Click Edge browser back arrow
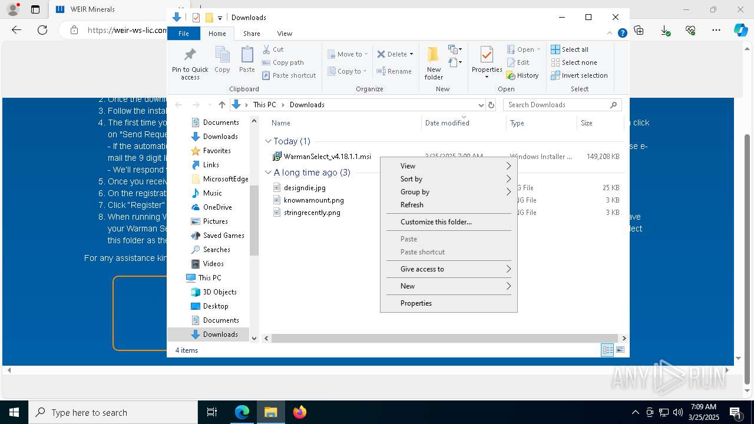This screenshot has width=754, height=424. (x=16, y=30)
